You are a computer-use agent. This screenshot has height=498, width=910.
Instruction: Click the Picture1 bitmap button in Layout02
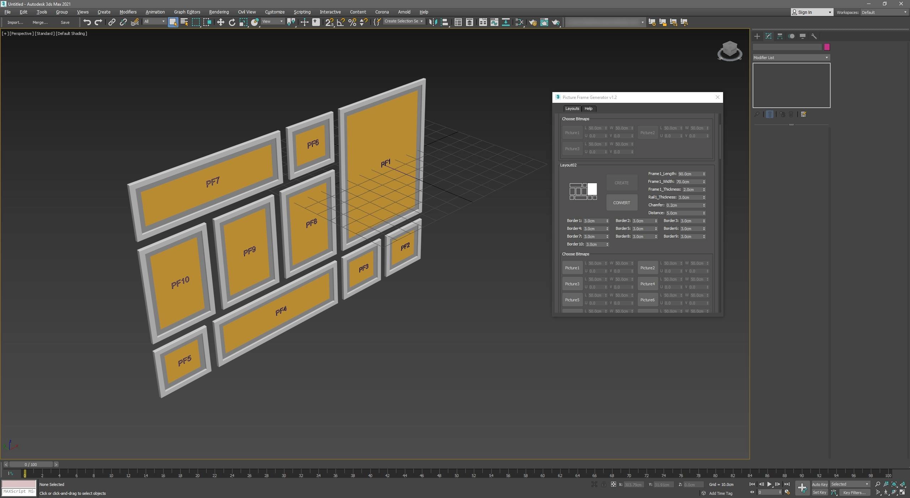tap(572, 268)
